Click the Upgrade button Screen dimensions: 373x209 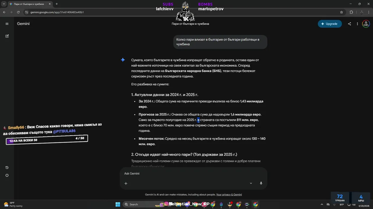click(330, 24)
